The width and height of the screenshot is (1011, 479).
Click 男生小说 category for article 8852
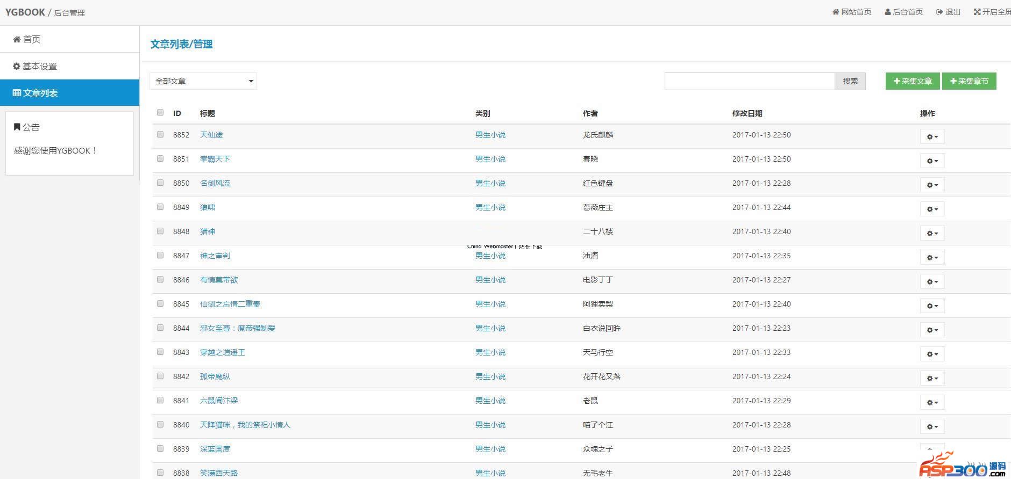coord(490,135)
